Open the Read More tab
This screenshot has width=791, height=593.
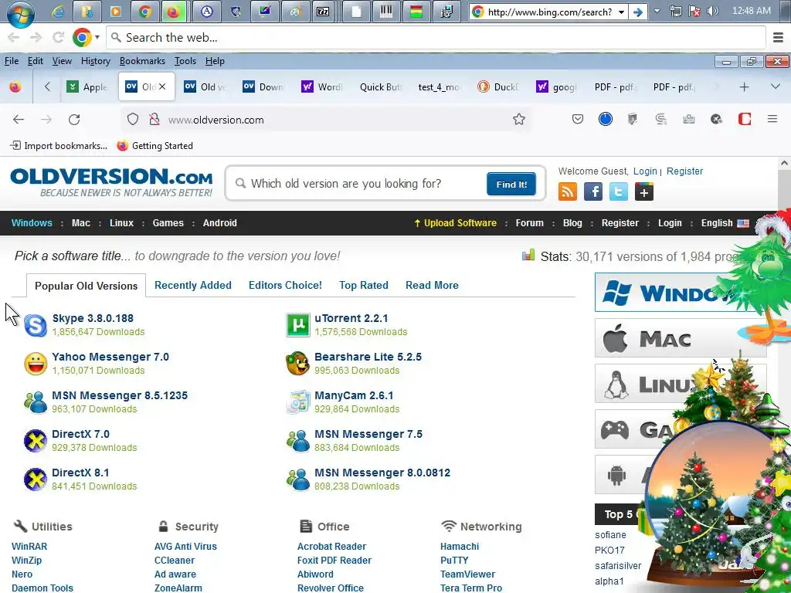tap(432, 286)
